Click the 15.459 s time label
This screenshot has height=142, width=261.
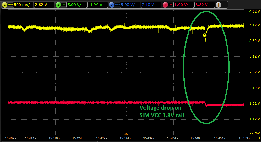point(244,138)
